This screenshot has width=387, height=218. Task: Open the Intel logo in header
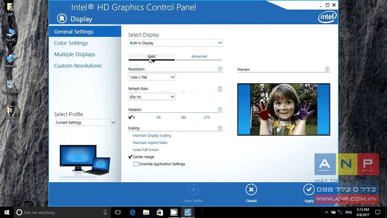(x=327, y=17)
